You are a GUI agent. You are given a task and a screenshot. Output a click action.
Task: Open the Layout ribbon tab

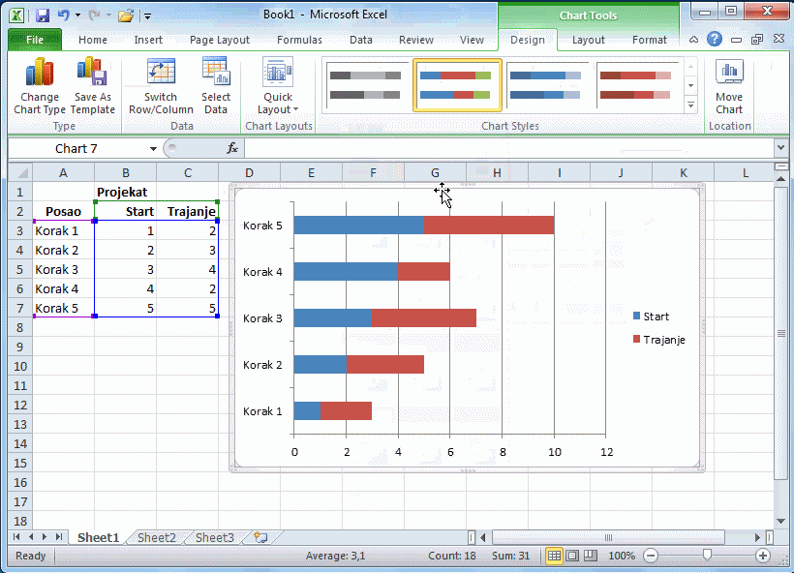[588, 40]
